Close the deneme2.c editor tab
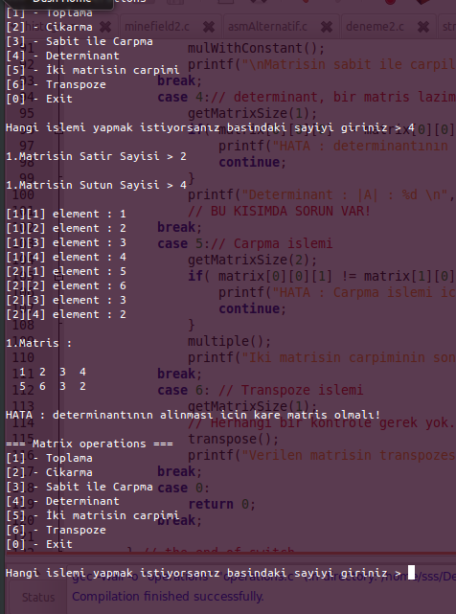 coord(423,27)
